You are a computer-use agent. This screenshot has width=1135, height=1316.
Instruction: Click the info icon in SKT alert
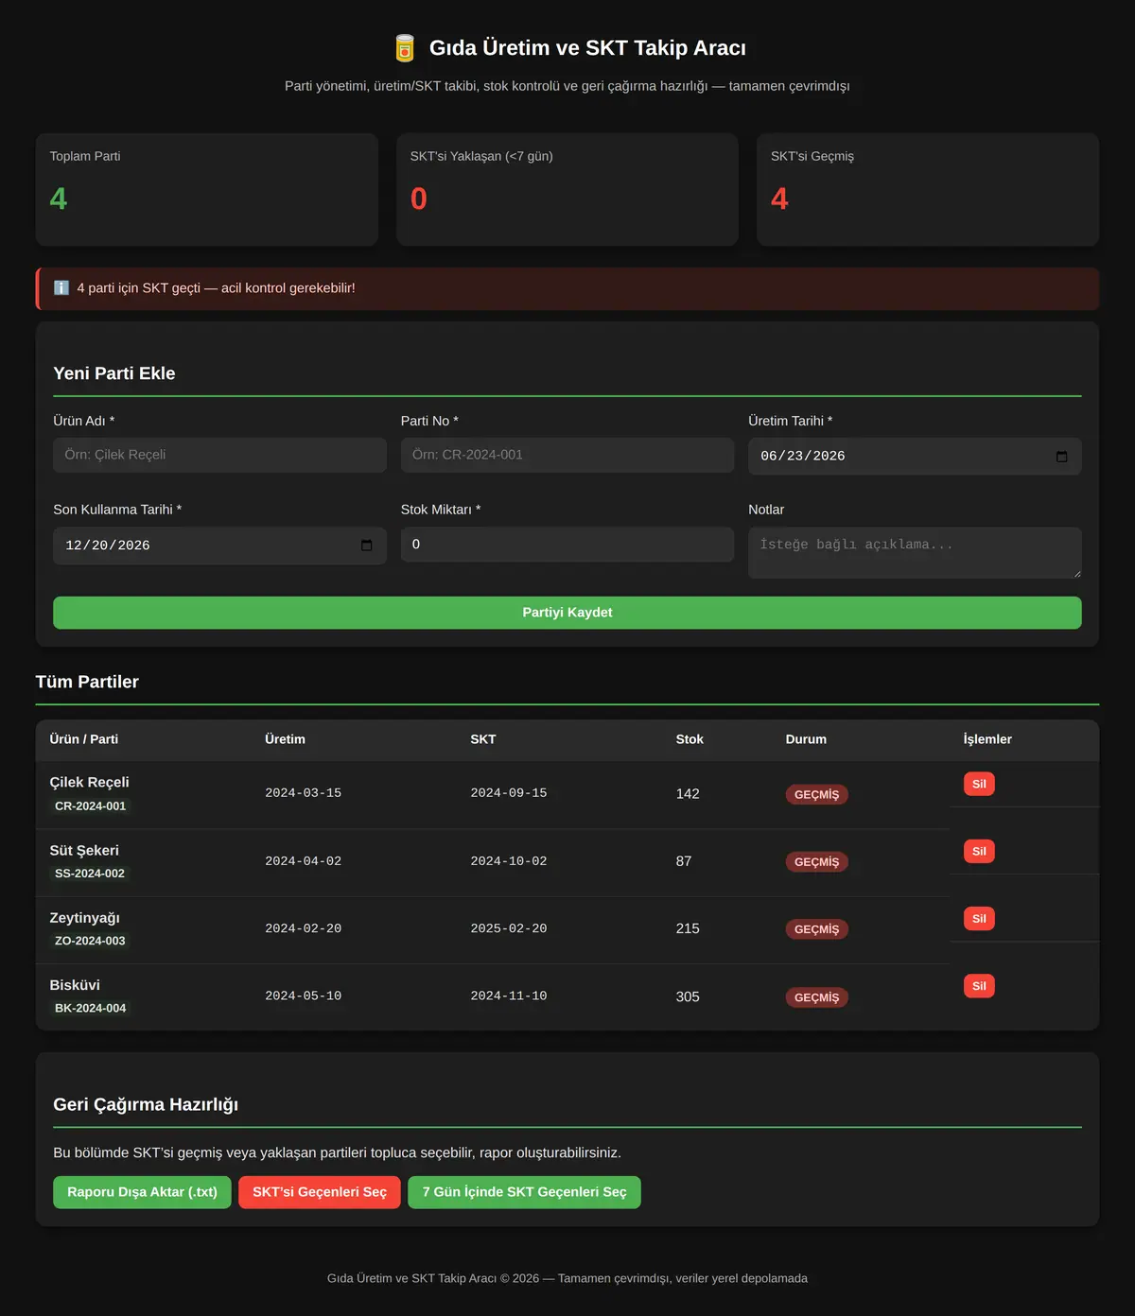tap(61, 288)
